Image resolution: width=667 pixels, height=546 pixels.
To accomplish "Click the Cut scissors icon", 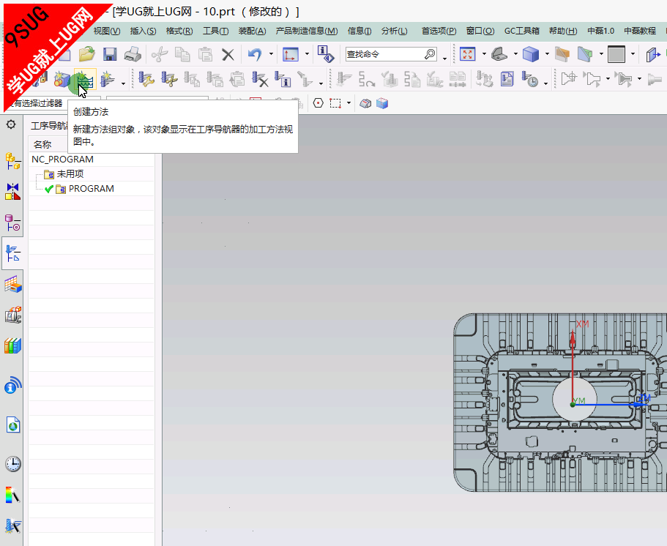I will click(159, 54).
